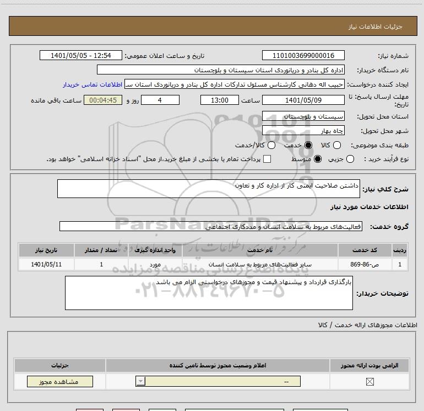Click the مشاهده مجوز button
This screenshot has height=411, width=424.
(60, 381)
